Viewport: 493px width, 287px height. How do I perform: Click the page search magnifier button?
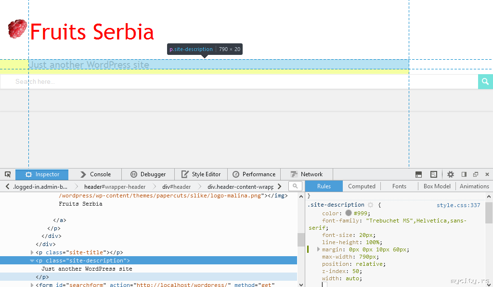click(x=485, y=82)
